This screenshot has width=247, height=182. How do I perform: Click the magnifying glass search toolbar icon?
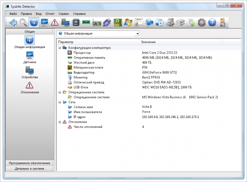23,23
